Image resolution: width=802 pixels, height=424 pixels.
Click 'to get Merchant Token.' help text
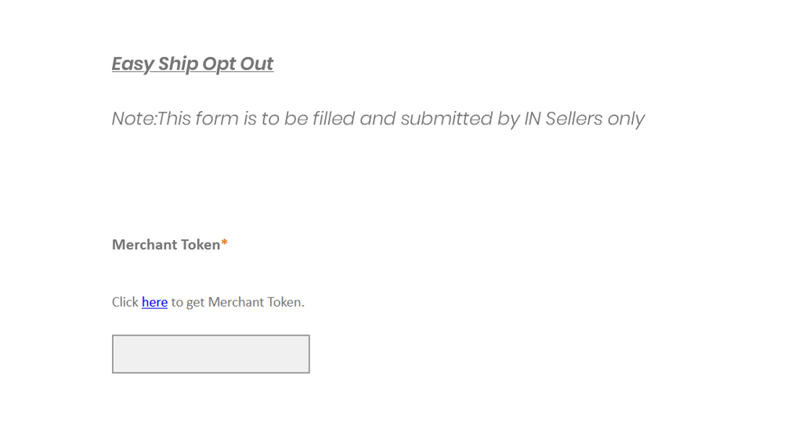pyautogui.click(x=237, y=302)
